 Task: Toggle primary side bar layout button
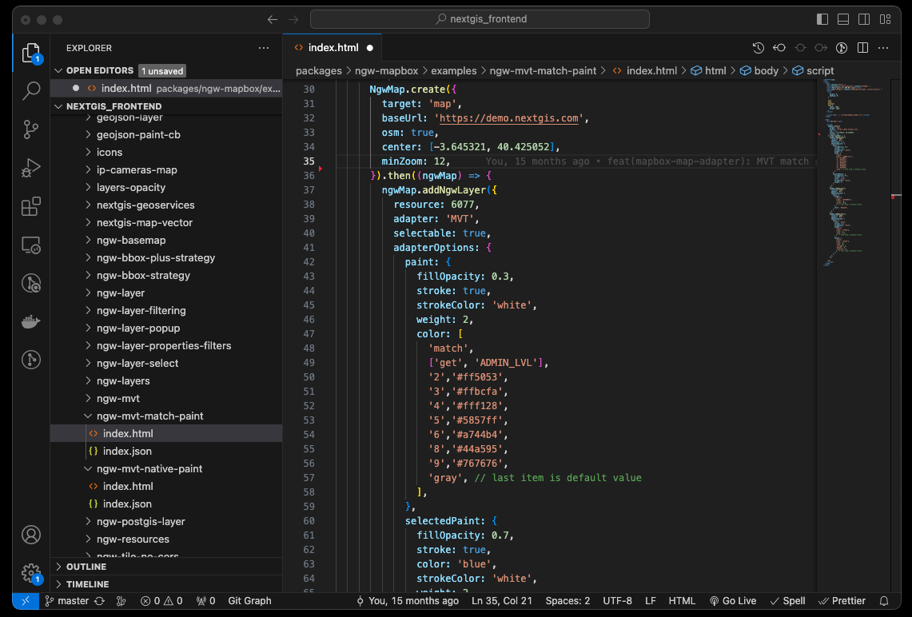pyautogui.click(x=822, y=19)
